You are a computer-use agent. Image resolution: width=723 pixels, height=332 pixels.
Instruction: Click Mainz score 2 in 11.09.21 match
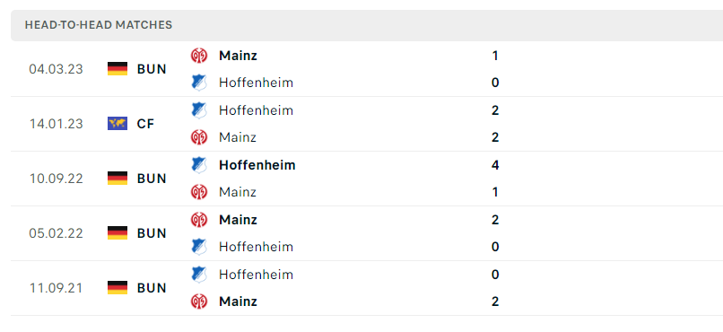click(x=495, y=301)
